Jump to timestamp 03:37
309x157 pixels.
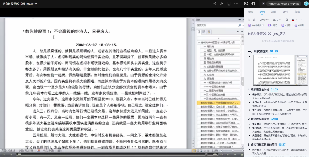(282, 145)
